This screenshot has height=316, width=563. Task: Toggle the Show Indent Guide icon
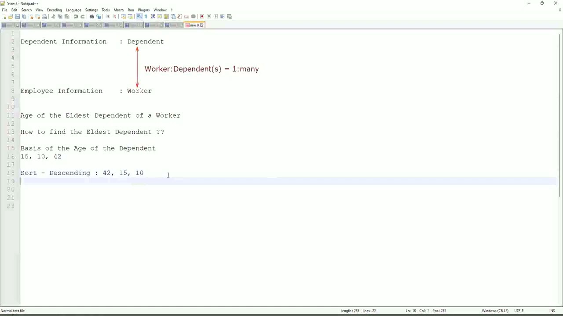click(153, 16)
